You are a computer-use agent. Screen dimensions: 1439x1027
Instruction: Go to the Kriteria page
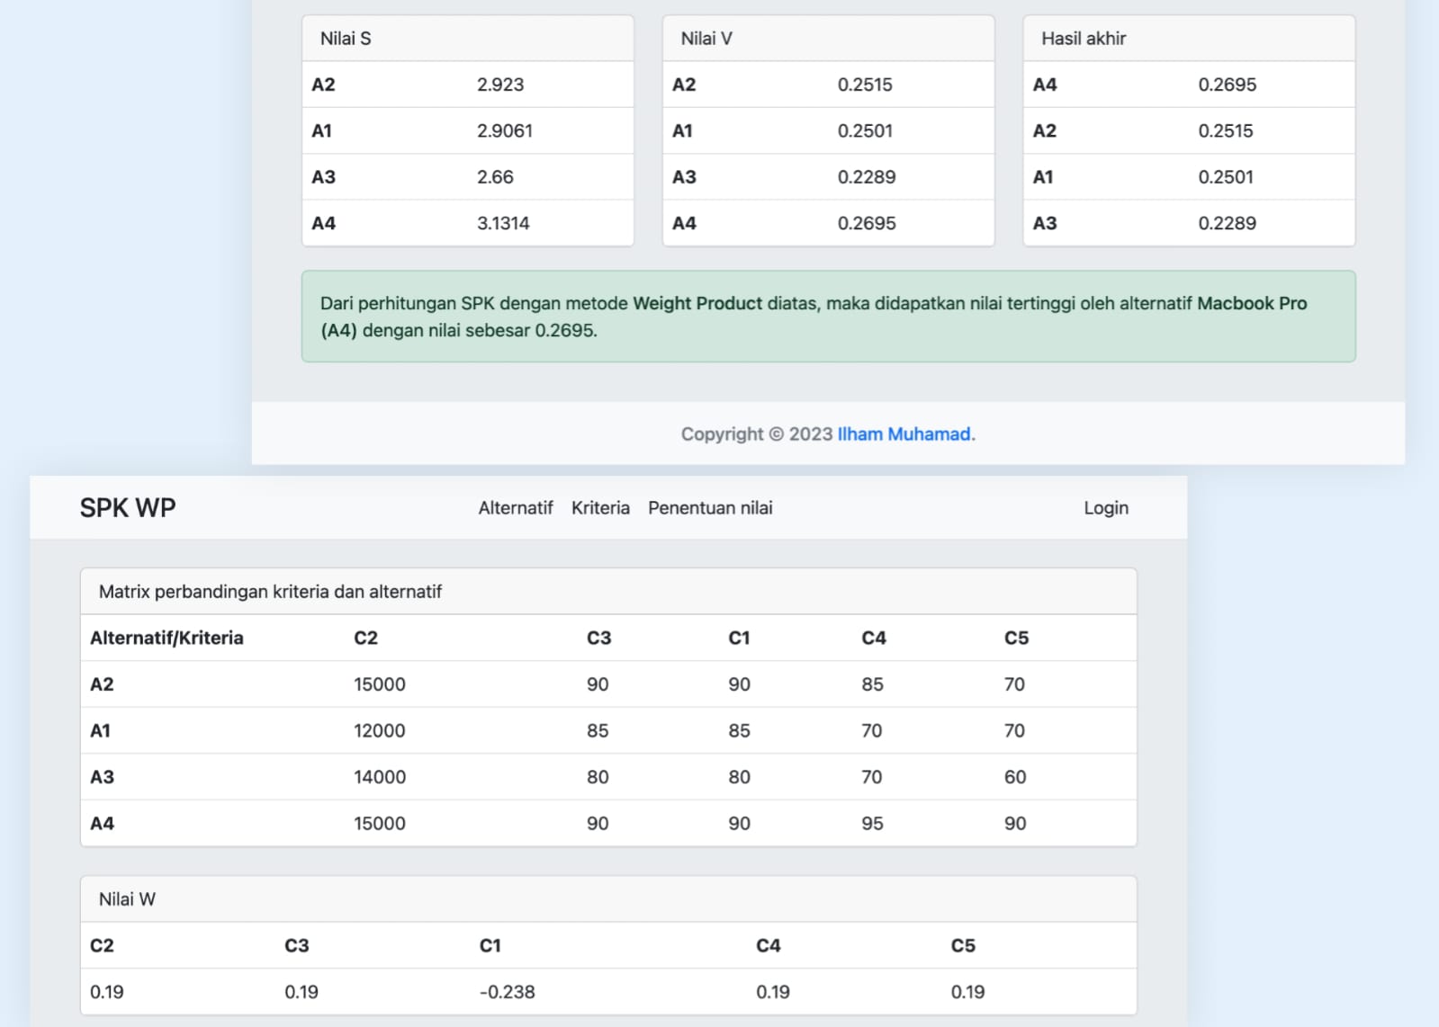coord(600,508)
